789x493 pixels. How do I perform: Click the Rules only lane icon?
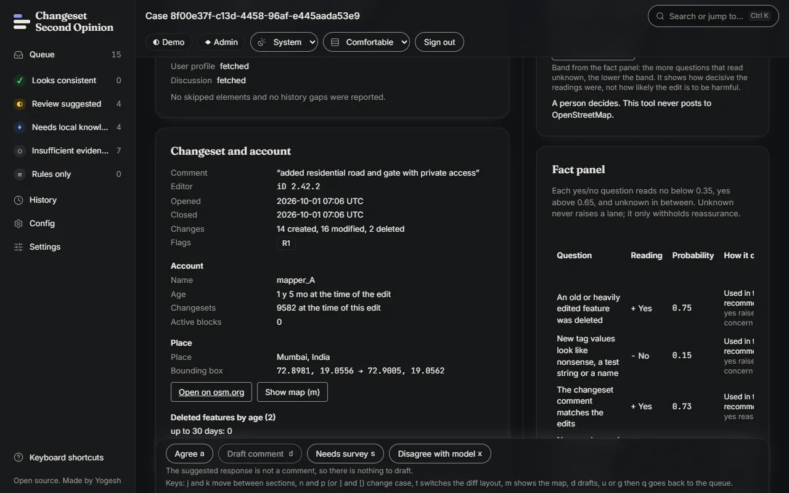coord(20,174)
